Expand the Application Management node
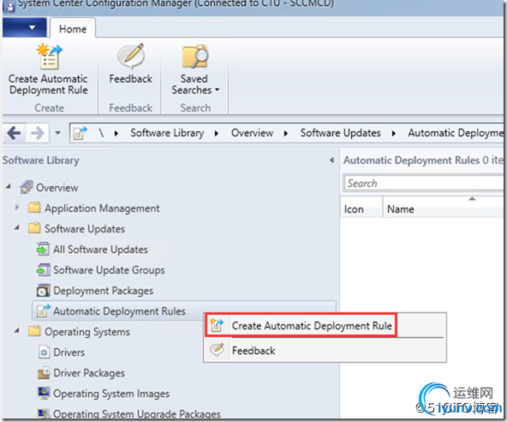 click(17, 207)
